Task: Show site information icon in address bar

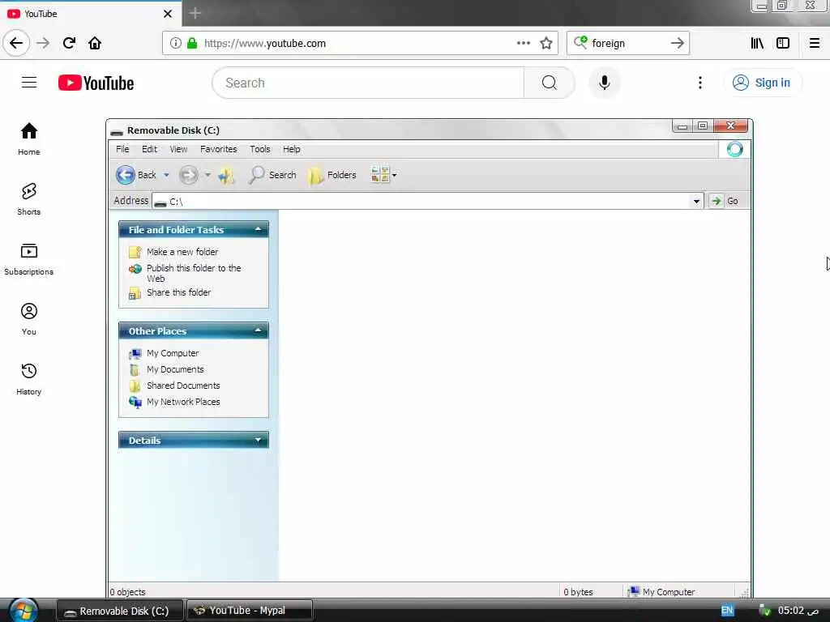Action: pyautogui.click(x=175, y=43)
